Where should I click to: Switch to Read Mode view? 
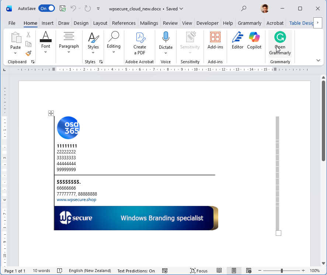pos(219,271)
